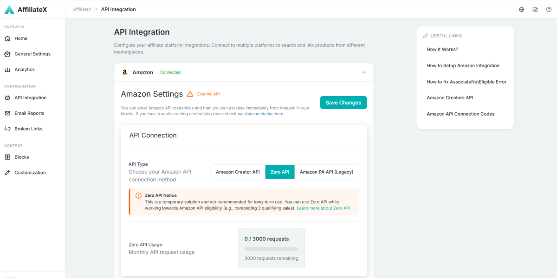557x278 pixels.
Task: Click API Integration breadcrumb text
Action: click(118, 9)
